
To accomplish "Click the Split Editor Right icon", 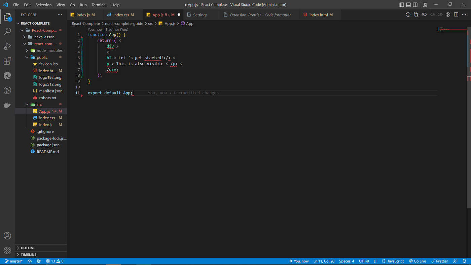I will [456, 15].
